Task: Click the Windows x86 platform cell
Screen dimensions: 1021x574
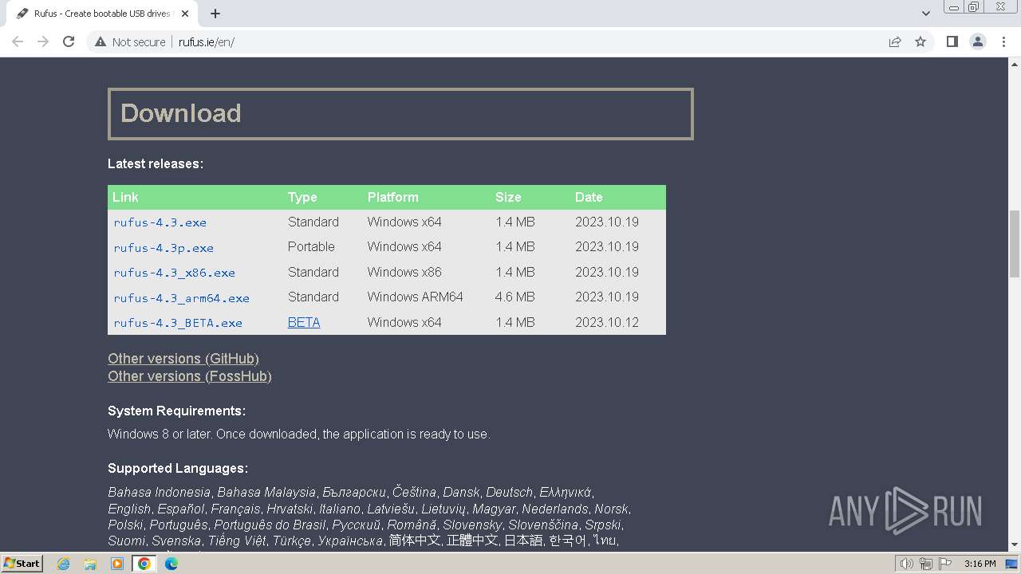Action: point(404,272)
